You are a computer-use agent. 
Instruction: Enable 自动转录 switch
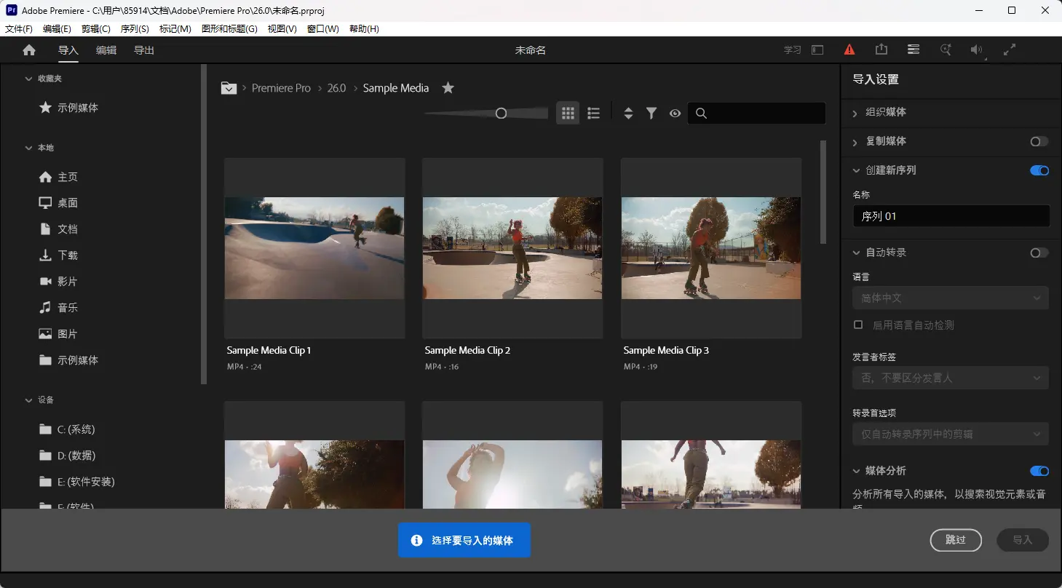[1039, 253]
